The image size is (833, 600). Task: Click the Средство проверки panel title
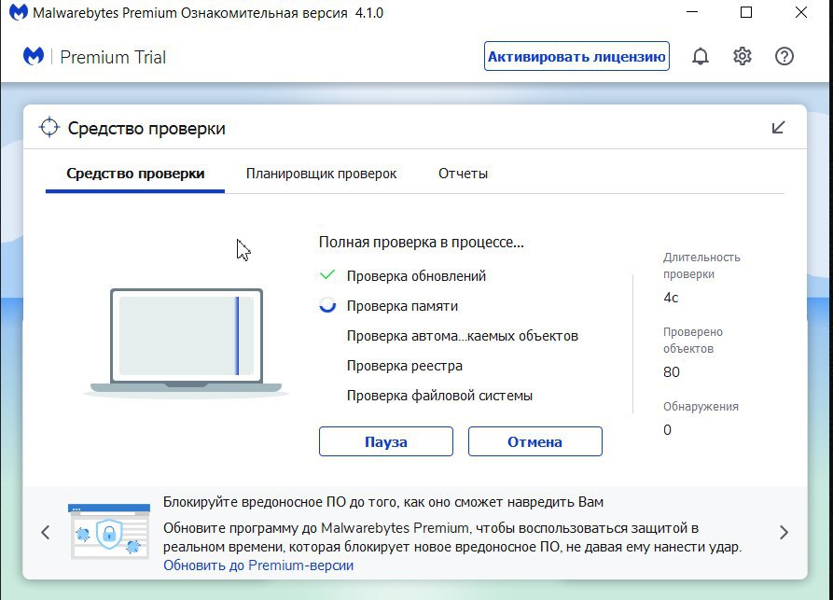click(x=146, y=128)
